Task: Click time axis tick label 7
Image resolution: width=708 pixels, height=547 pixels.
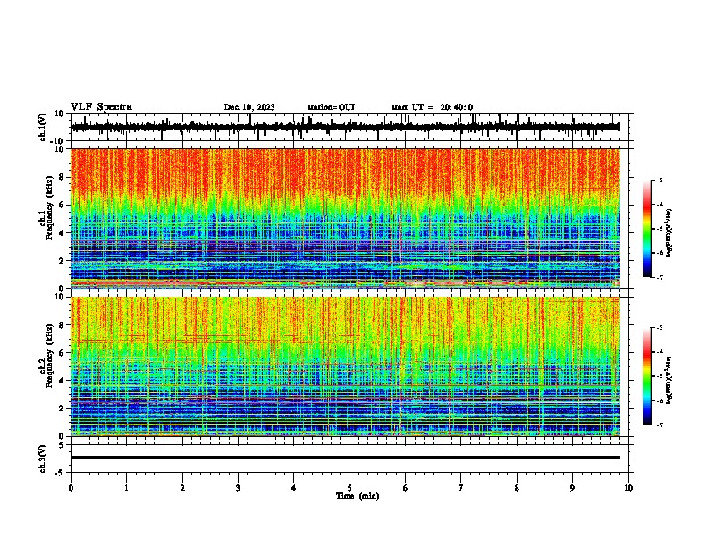Action: click(x=461, y=488)
